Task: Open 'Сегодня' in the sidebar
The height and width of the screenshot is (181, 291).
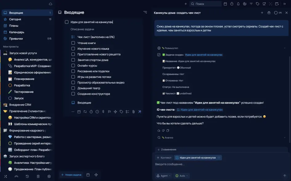Action: pyautogui.click(x=15, y=19)
